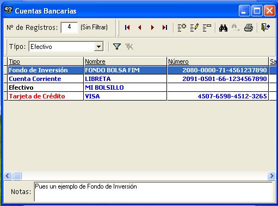Go to previous record arrow
The image size is (278, 206).
tap(140, 28)
